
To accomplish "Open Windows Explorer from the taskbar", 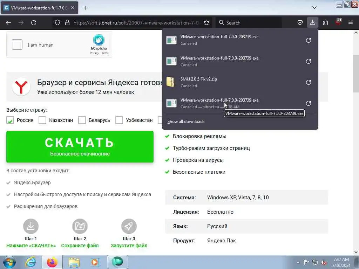I will pos(74,262).
